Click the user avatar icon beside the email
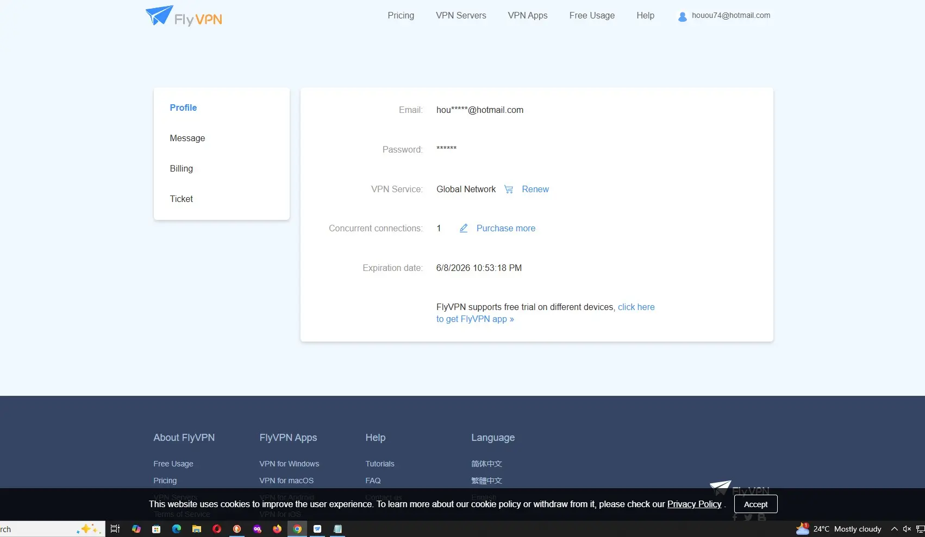Image resolution: width=925 pixels, height=537 pixels. tap(682, 17)
